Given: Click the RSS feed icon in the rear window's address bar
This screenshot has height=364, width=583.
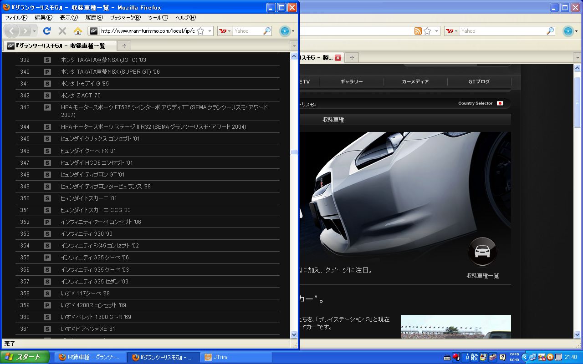Looking at the screenshot, I should click(418, 31).
